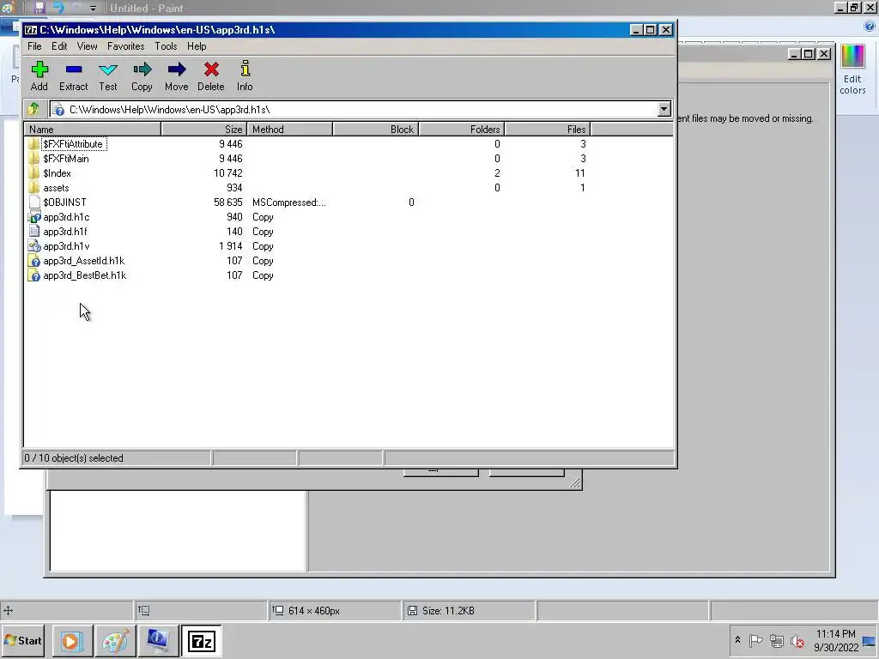Select the app3rd.h1f file icon
879x659 pixels.
point(34,232)
